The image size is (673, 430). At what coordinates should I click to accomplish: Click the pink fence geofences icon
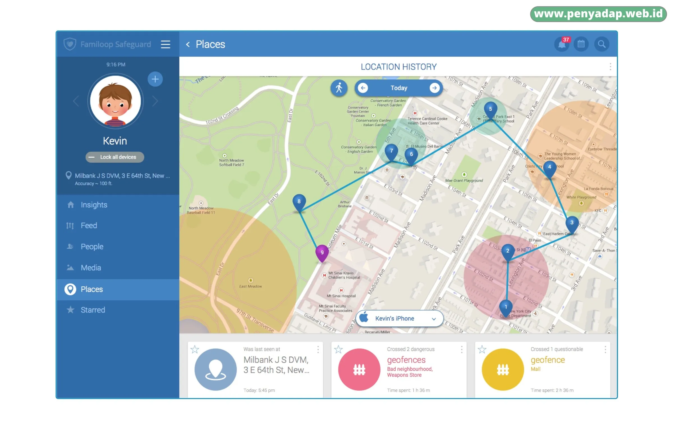359,370
